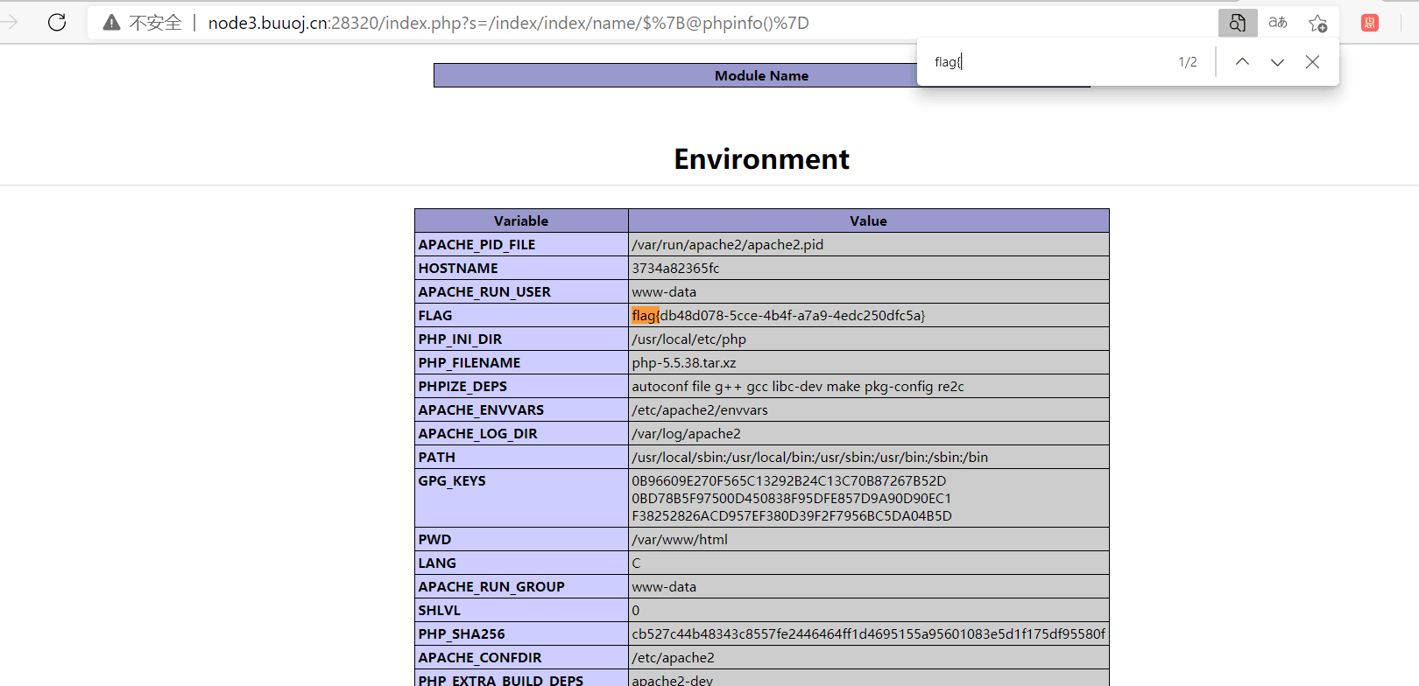Click /var/www/html value
Viewport: 1419px width, 686px height.
click(x=680, y=539)
